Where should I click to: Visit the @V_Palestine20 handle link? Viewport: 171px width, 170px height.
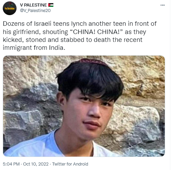point(35,11)
